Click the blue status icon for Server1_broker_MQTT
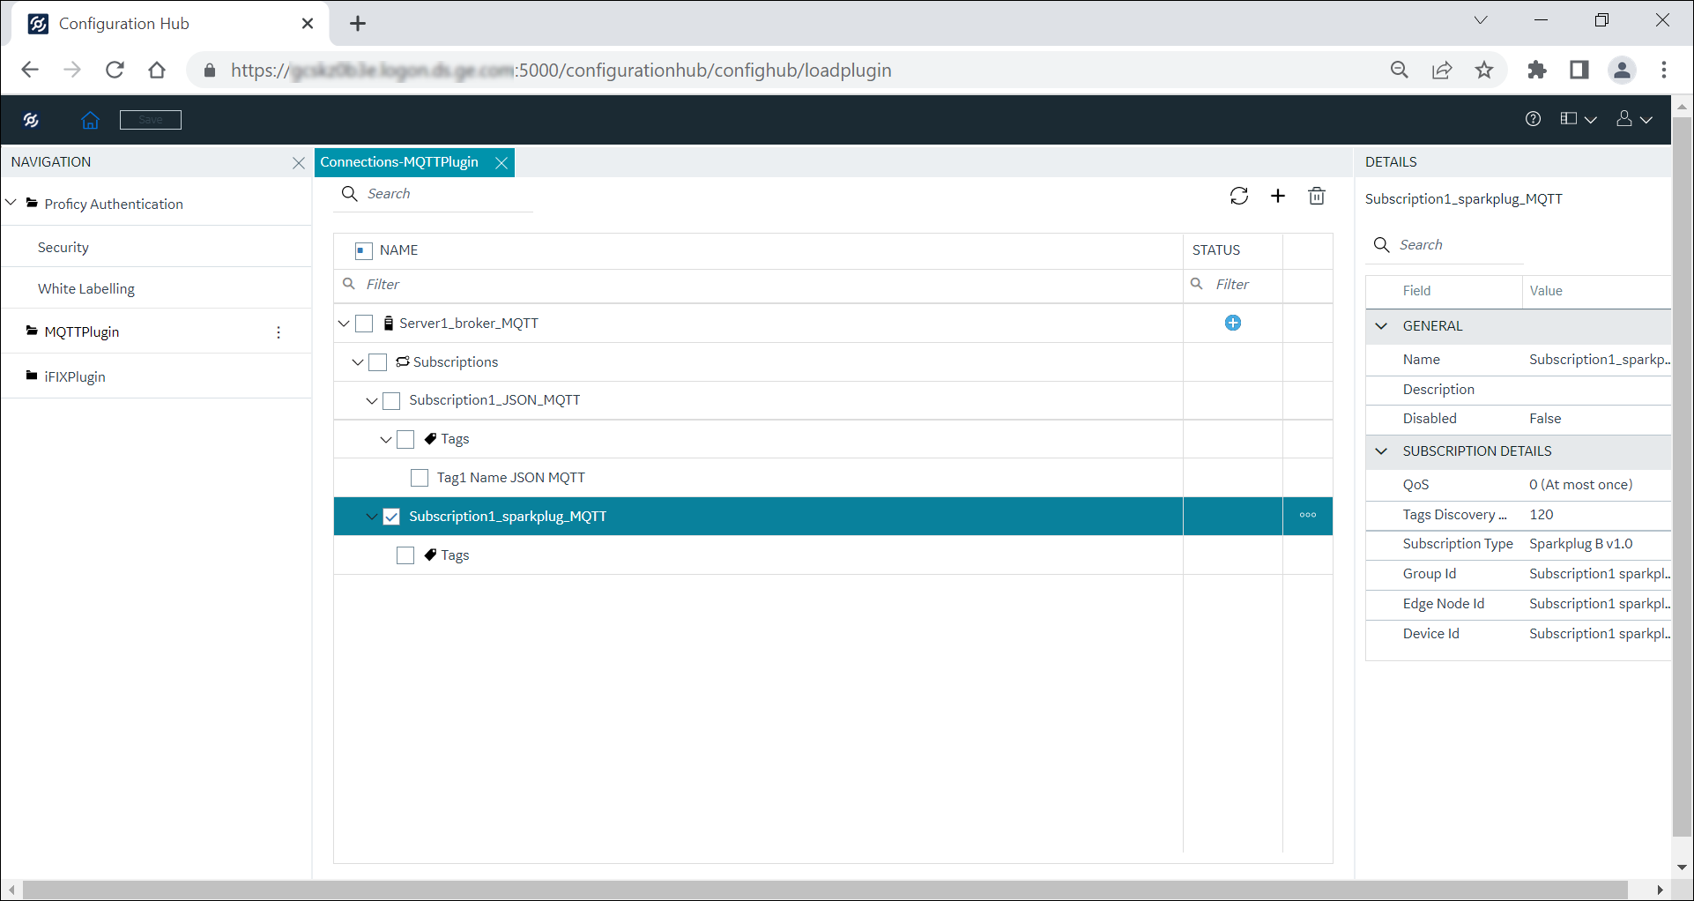Screen dimensions: 1694x901 pyautogui.click(x=1233, y=324)
